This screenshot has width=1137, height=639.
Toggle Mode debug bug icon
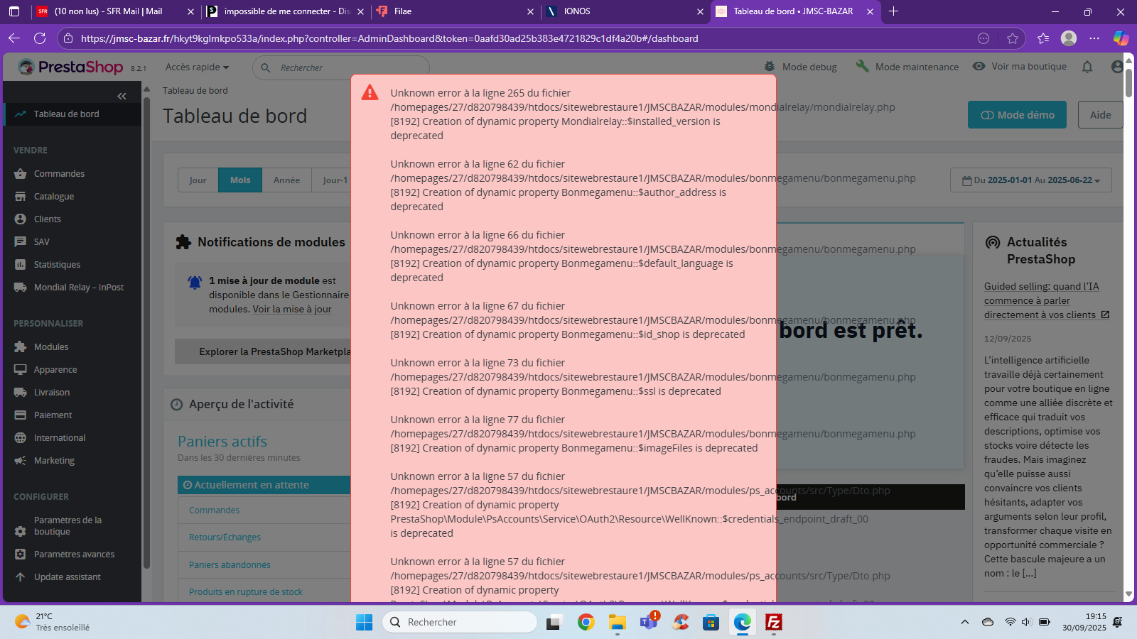point(770,66)
